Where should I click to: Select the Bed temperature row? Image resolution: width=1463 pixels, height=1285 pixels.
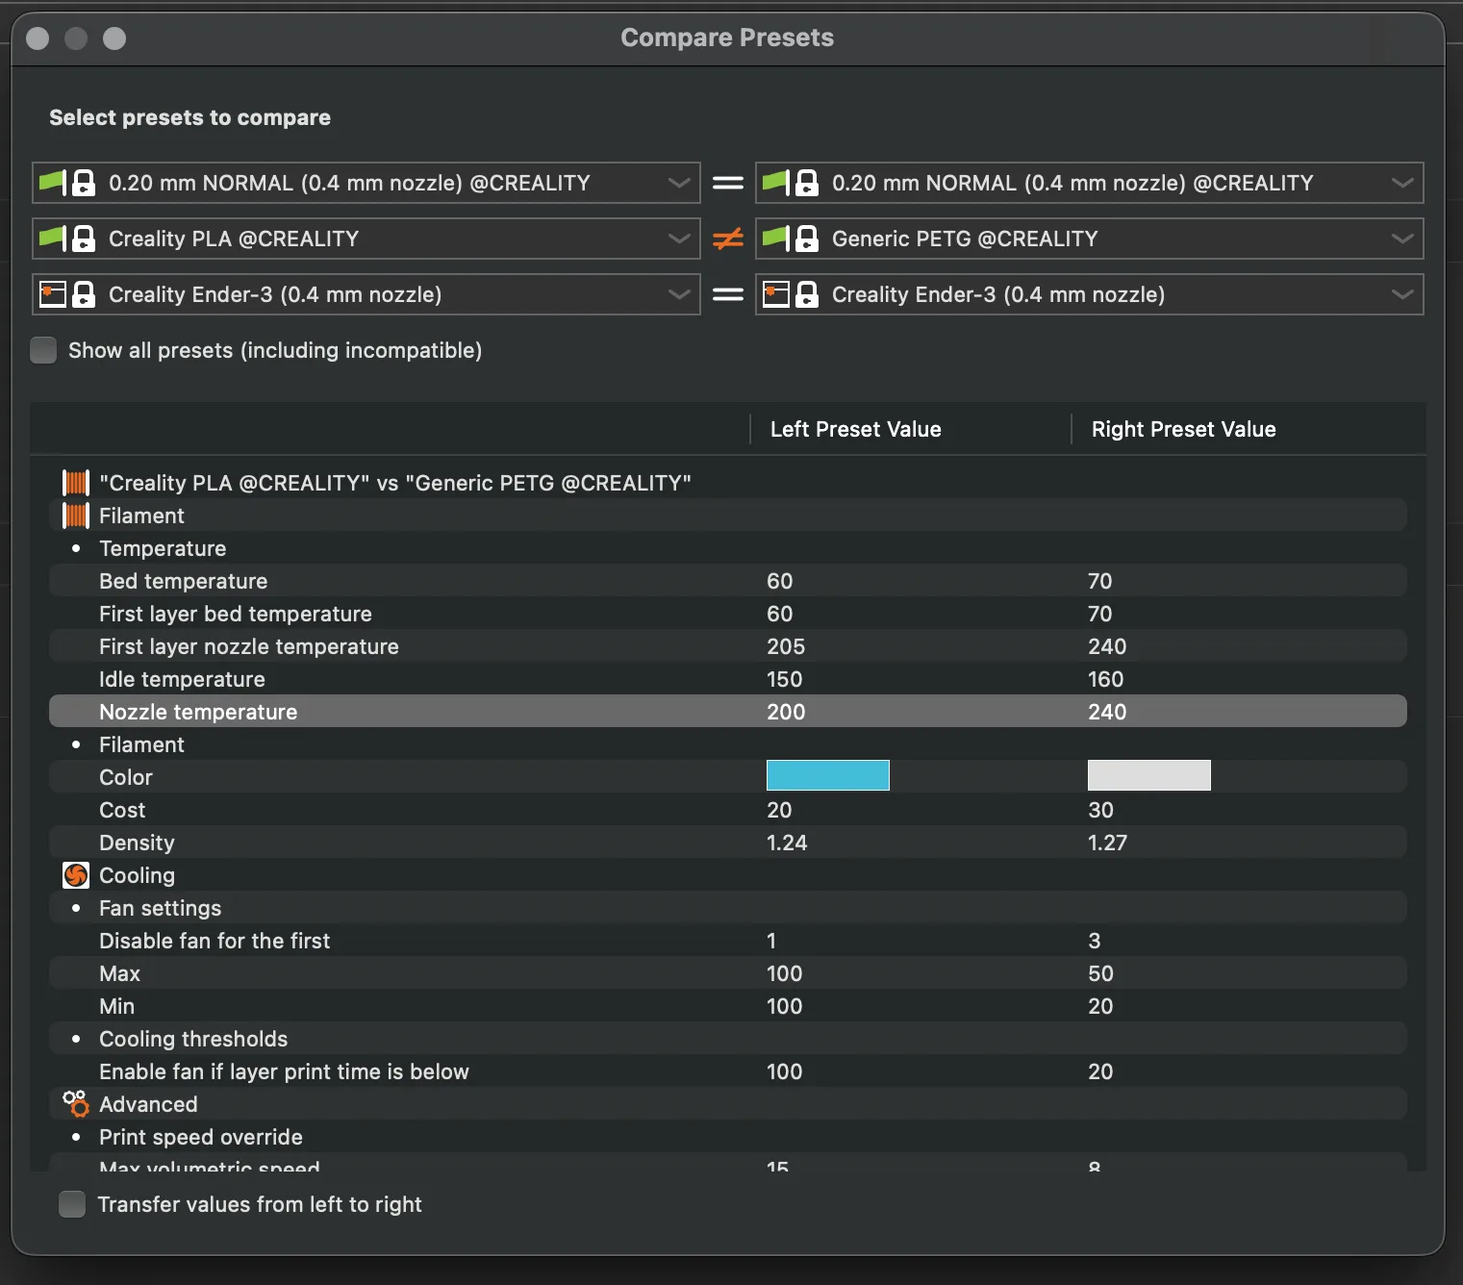[x=728, y=581]
